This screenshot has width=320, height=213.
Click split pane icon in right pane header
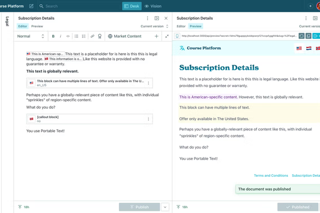315,18
